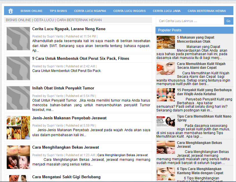Click text Published at 2:42 AM
The width and height of the screenshot is (236, 182).
pos(81,66)
